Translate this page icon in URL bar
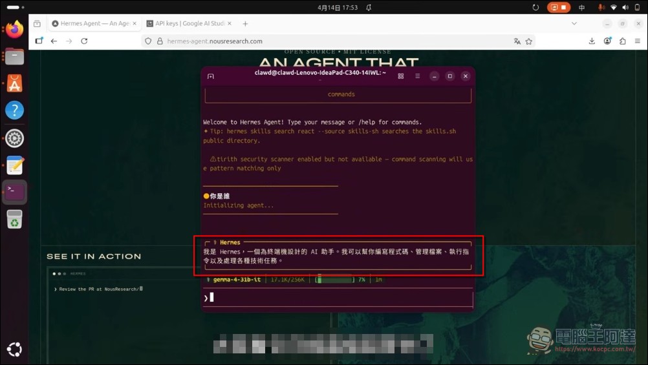This screenshot has width=648, height=365. pyautogui.click(x=517, y=41)
